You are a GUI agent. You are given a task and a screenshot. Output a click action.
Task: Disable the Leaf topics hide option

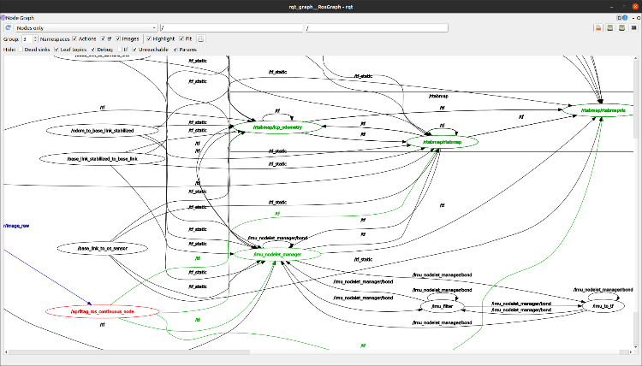pyautogui.click(x=56, y=50)
